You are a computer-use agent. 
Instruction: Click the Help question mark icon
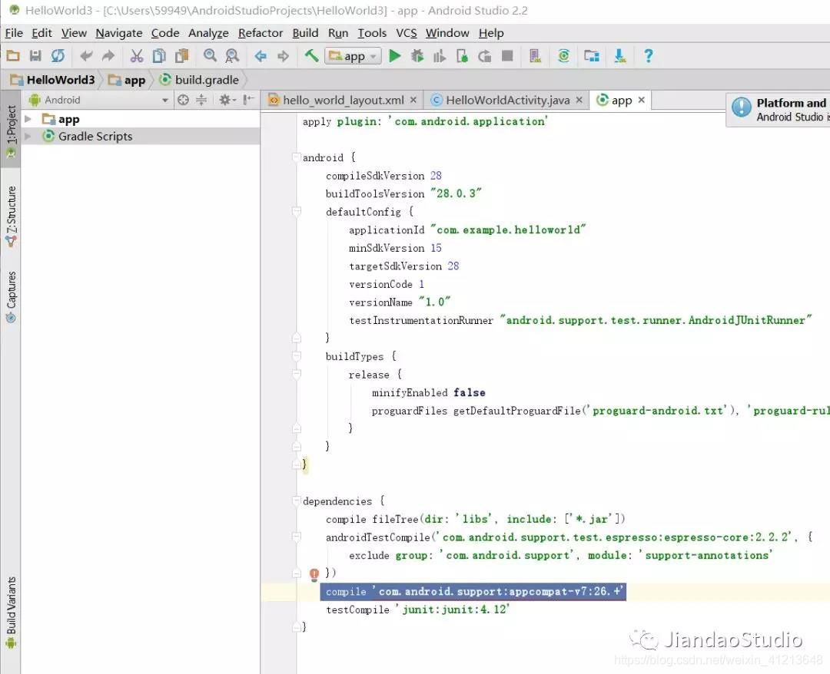648,55
